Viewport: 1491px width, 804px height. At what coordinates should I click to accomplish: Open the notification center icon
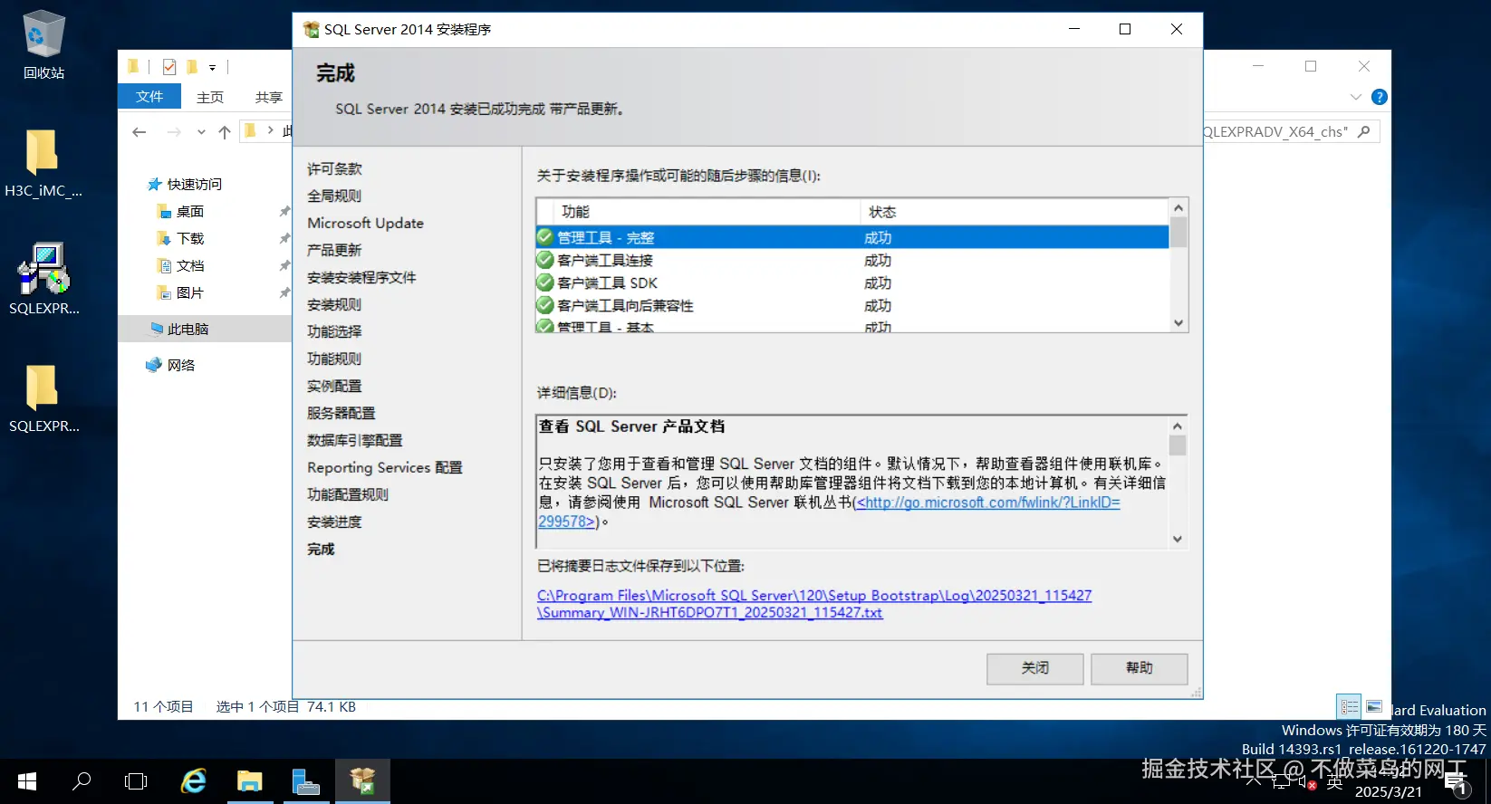pyautogui.click(x=1457, y=783)
